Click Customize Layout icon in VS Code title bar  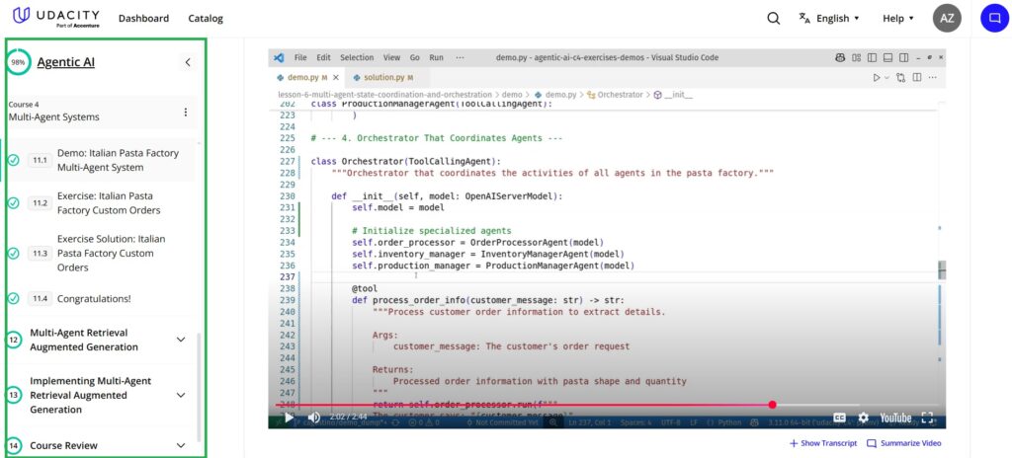(857, 57)
